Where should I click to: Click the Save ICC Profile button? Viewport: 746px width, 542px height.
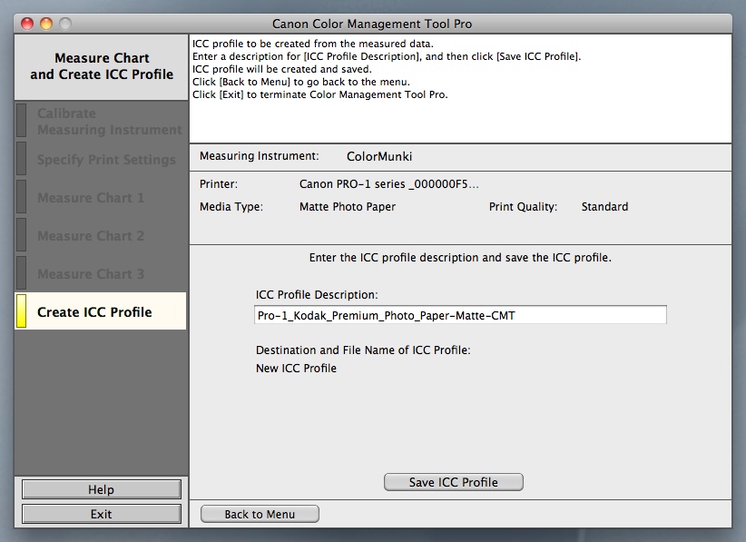coord(454,482)
